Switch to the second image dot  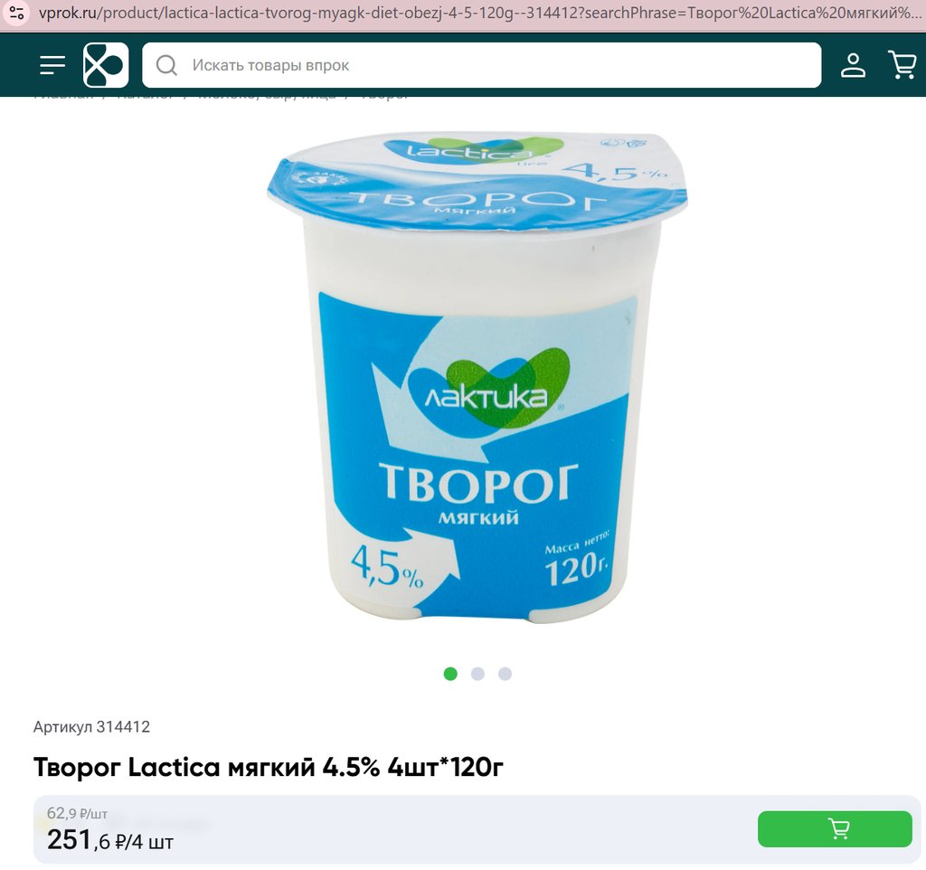coord(477,674)
